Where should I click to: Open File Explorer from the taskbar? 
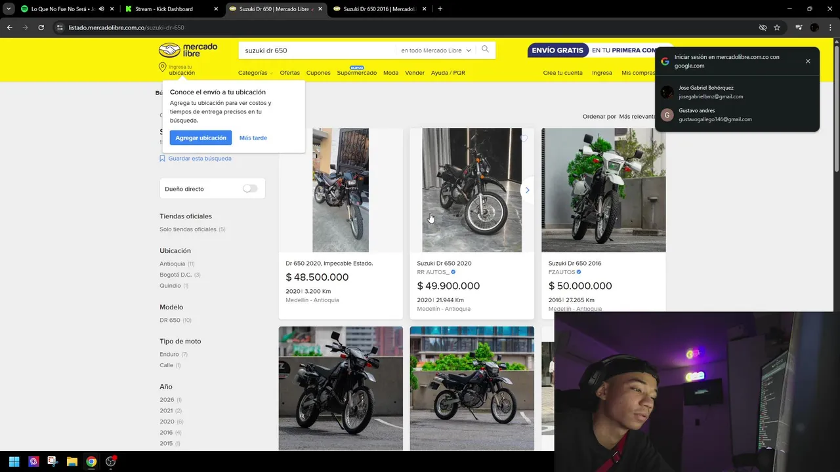pyautogui.click(x=72, y=462)
